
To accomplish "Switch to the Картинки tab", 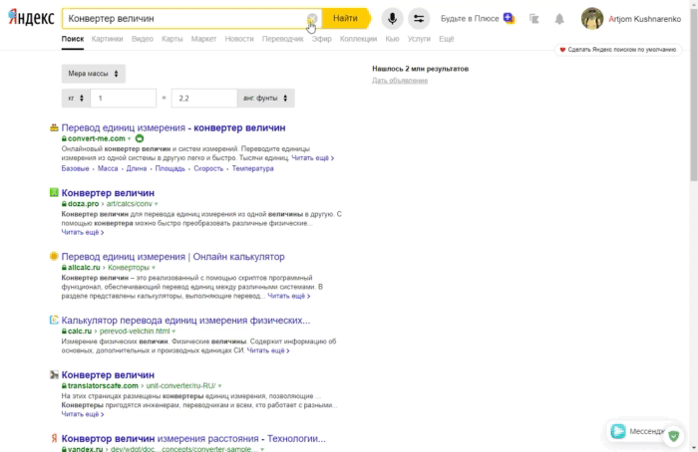I will (107, 39).
